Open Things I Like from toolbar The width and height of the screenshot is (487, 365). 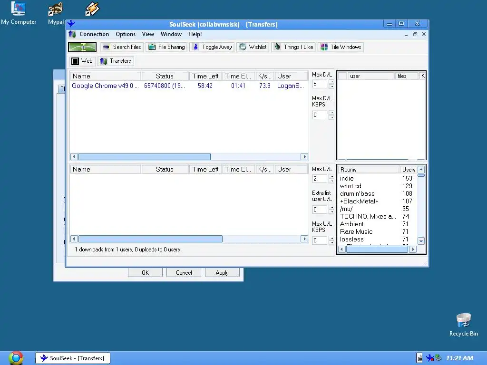pos(293,47)
